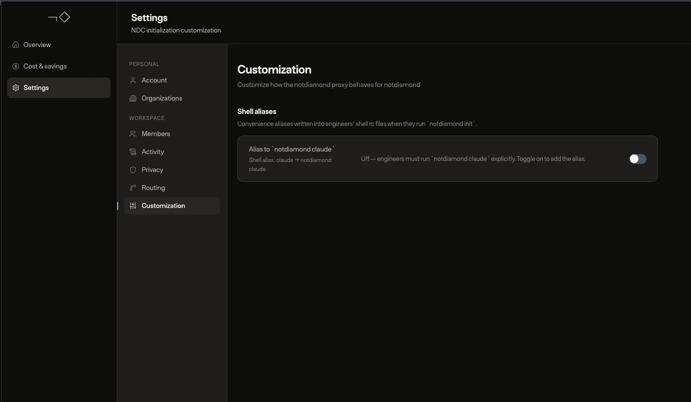Screen dimensions: 691x402
Task: Open the Account settings section
Action: (x=172, y=80)
